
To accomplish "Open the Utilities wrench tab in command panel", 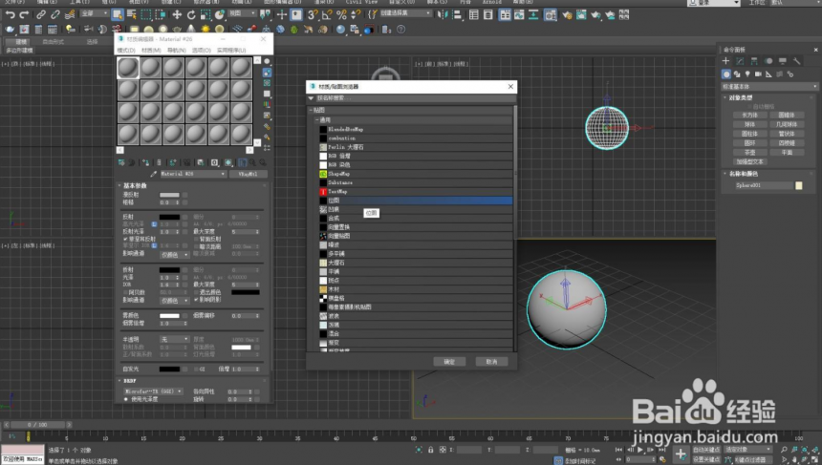I will point(796,61).
